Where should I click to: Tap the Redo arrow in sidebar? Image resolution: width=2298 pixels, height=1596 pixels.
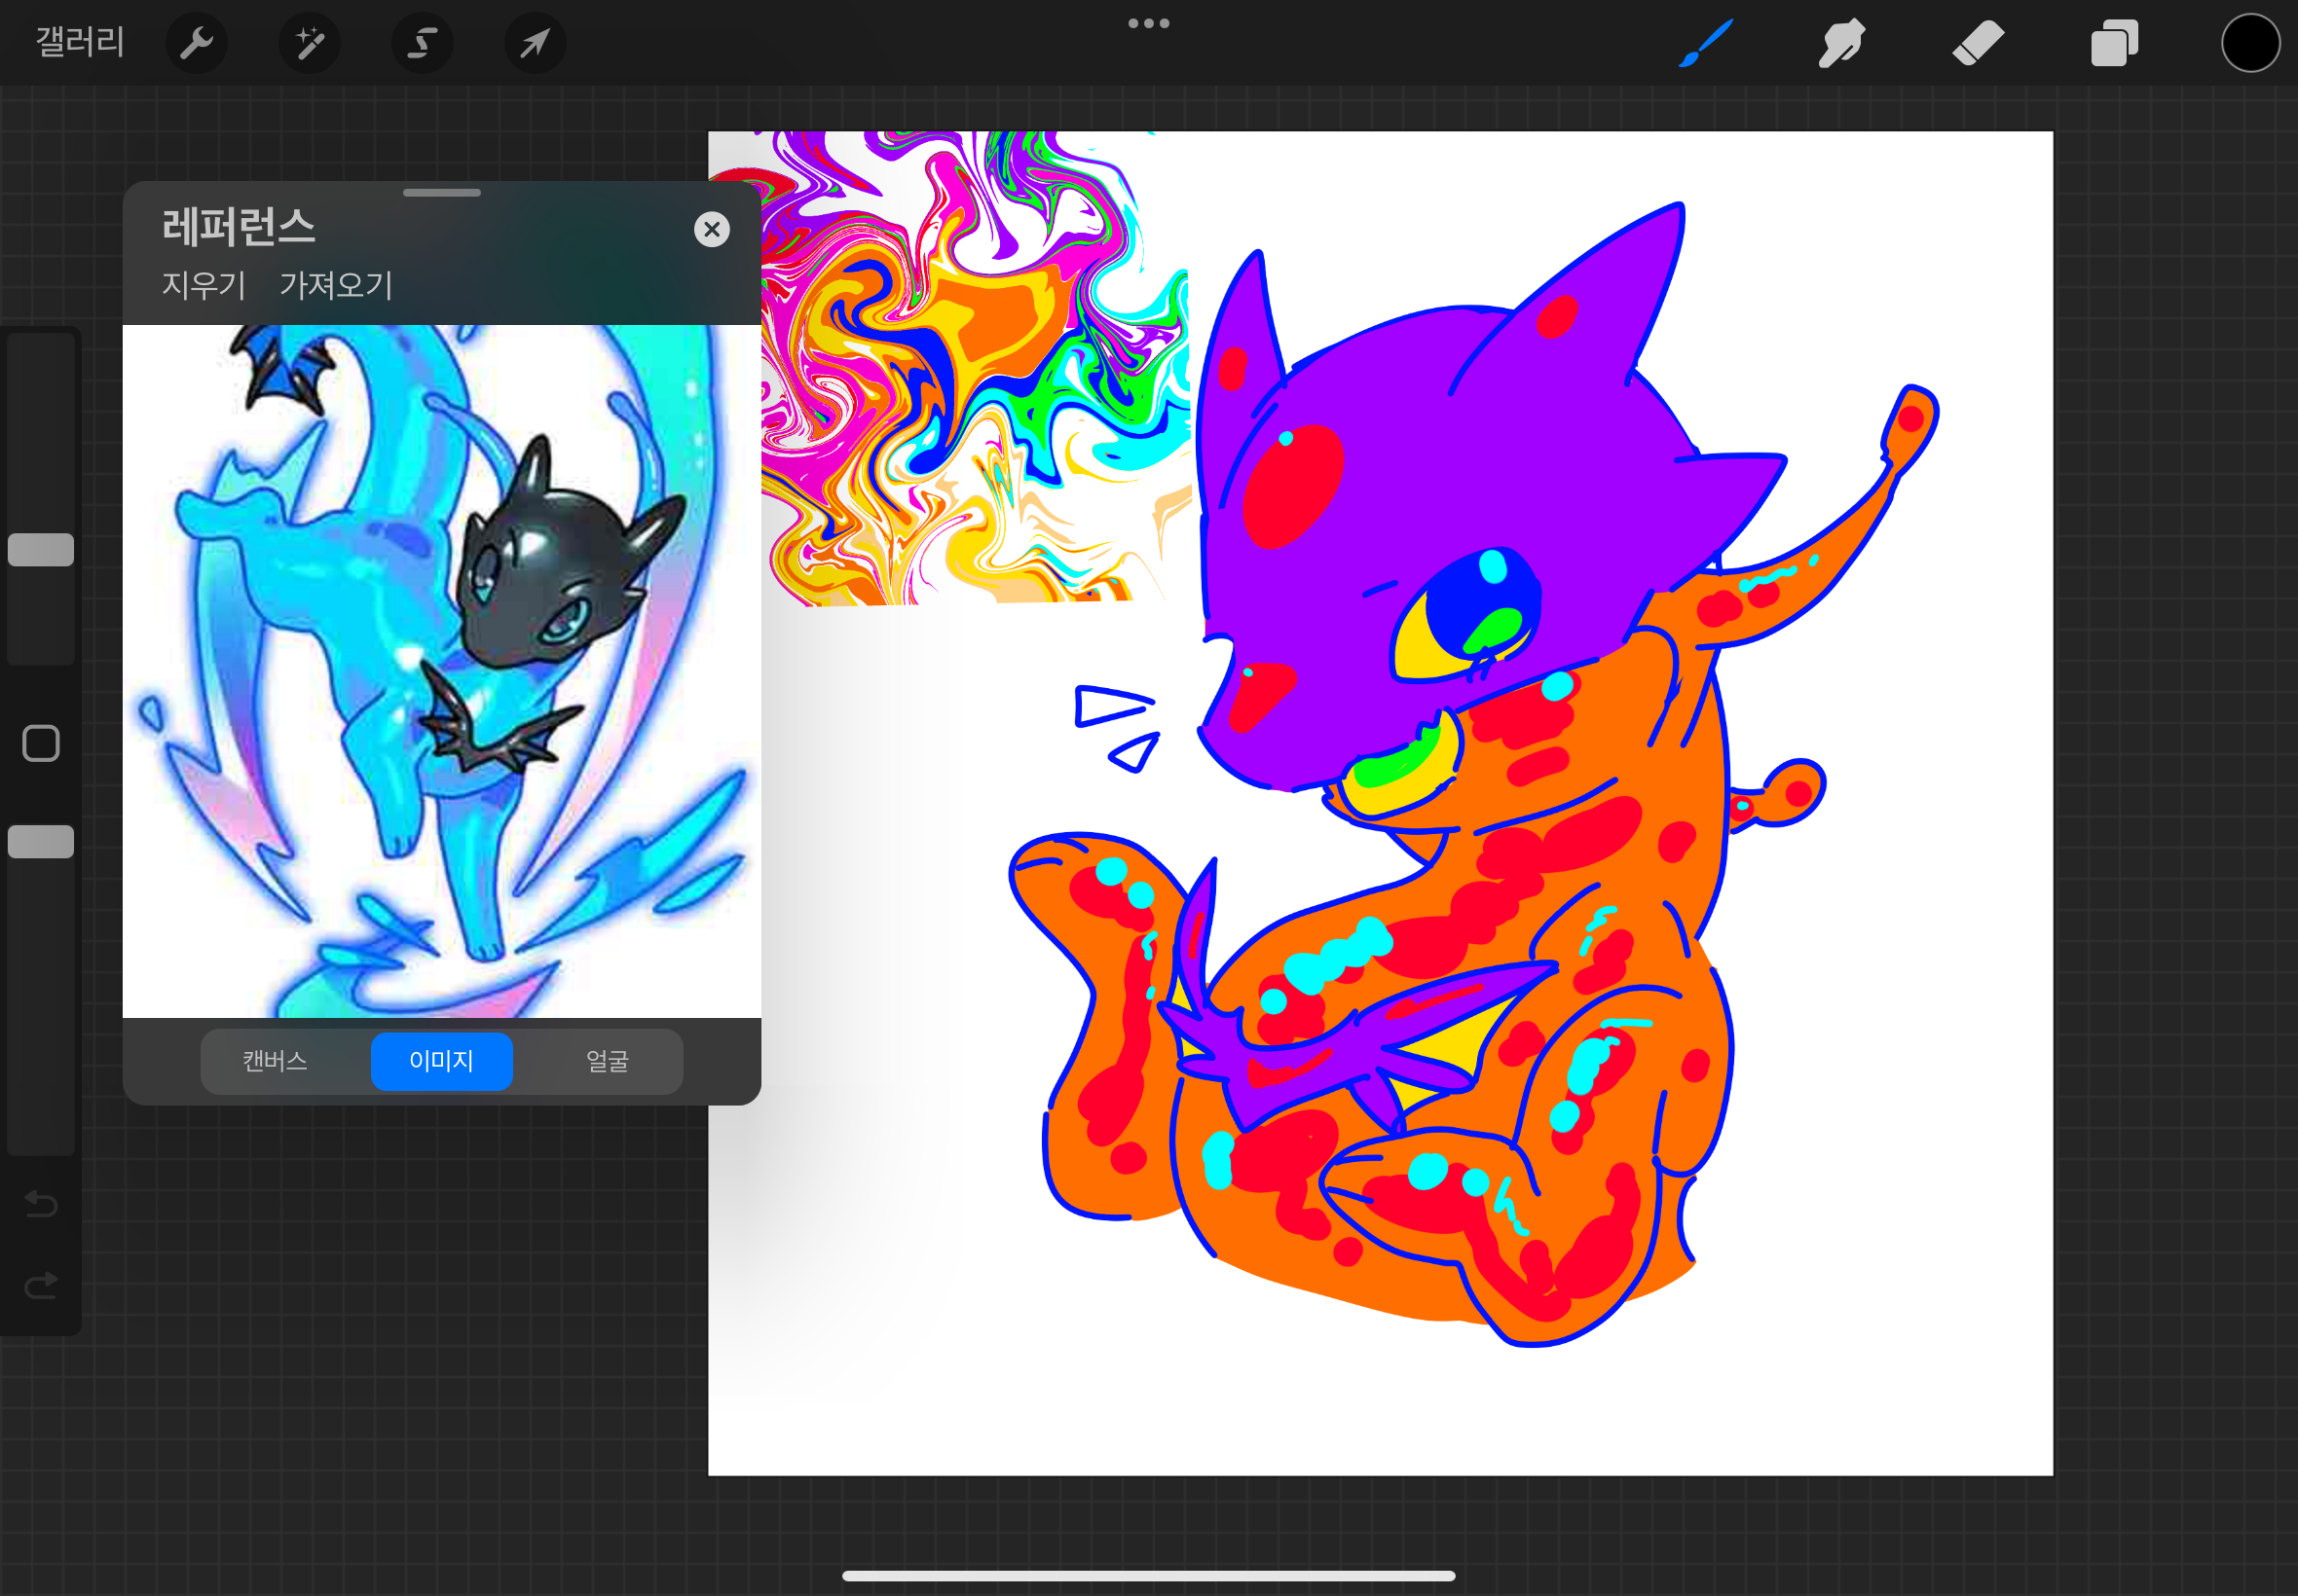41,1285
